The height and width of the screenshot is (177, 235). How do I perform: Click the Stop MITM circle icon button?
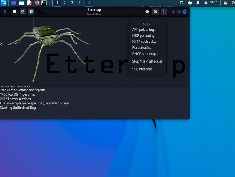[x=155, y=12]
